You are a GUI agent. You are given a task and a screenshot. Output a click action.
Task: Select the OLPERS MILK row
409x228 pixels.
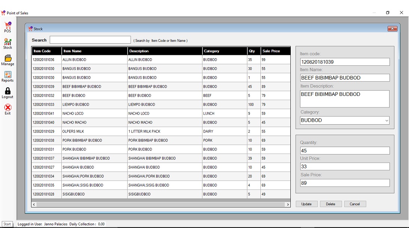coord(73,131)
